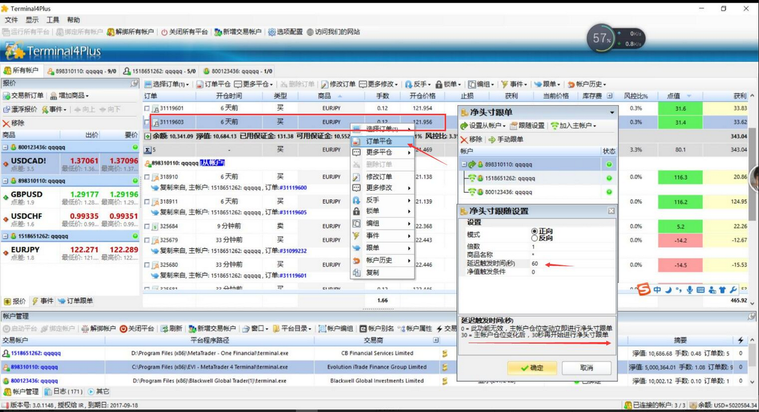Click order link #31119600
Screen dimensions: 759x412
pos(293,188)
